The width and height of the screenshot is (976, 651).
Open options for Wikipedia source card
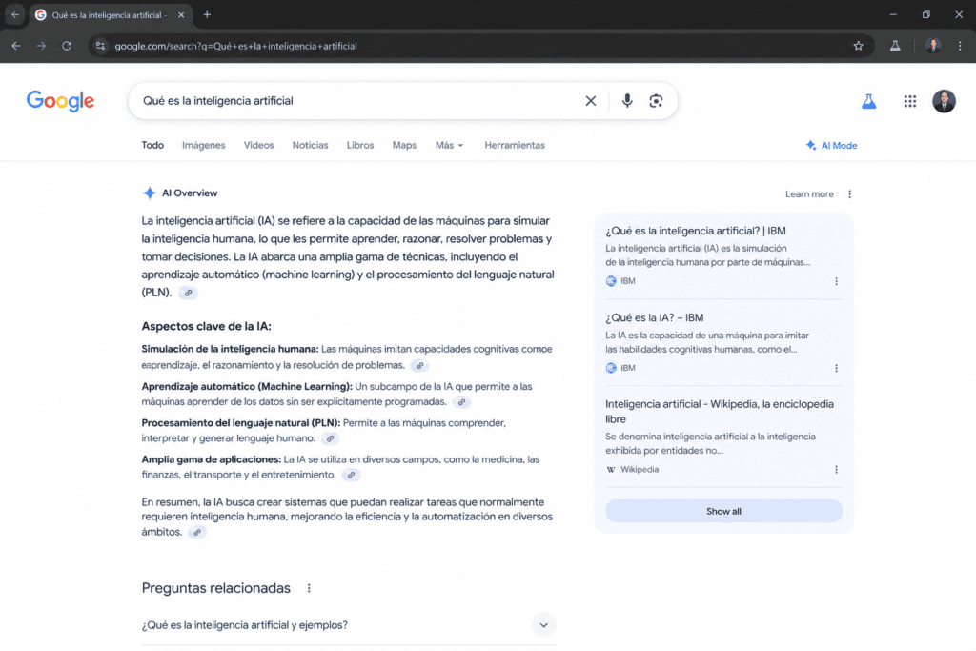pyautogui.click(x=836, y=469)
